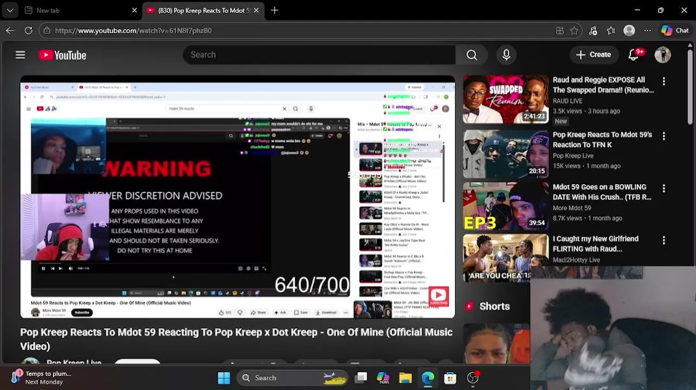Image resolution: width=696 pixels, height=390 pixels.
Task: Start voice search with the microphone icon
Action: click(506, 55)
